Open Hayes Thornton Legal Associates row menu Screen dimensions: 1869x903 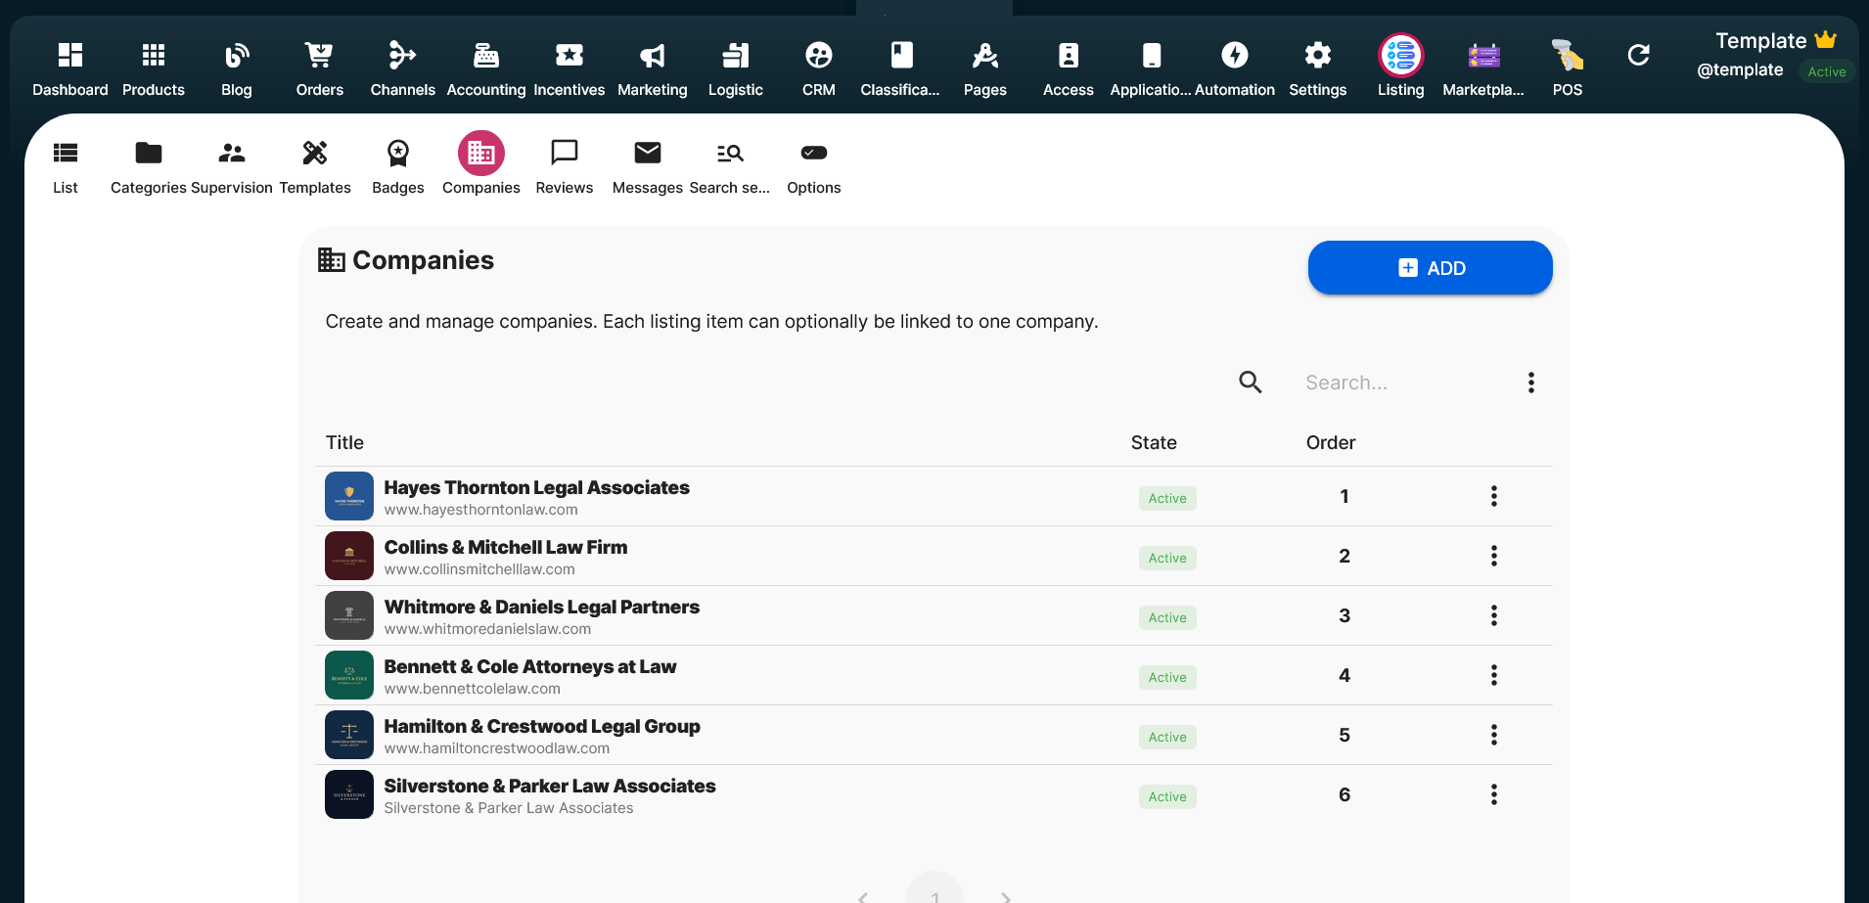[1494, 496]
